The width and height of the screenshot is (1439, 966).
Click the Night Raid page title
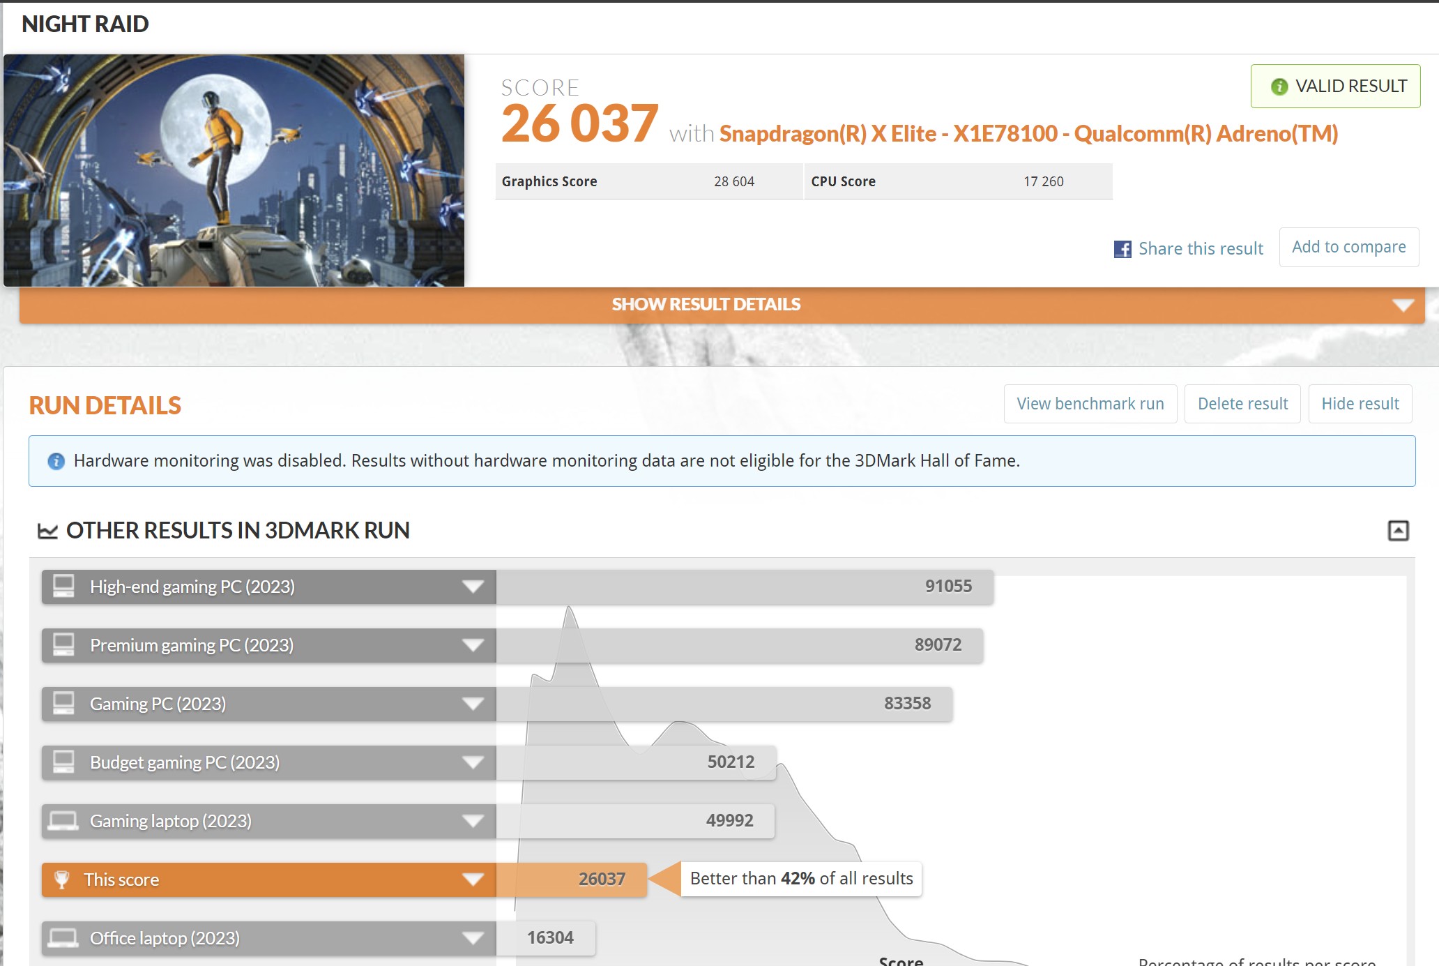point(85,24)
